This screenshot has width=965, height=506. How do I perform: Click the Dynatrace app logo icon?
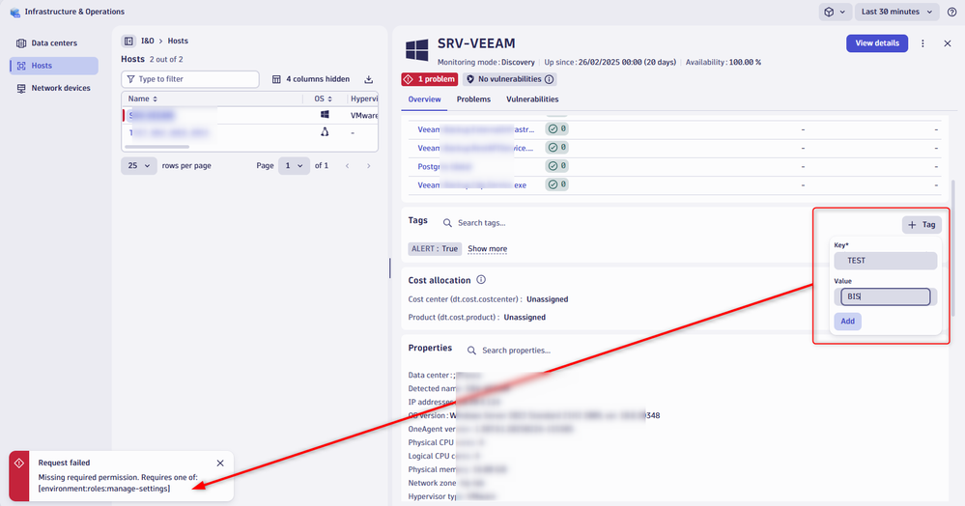click(14, 12)
